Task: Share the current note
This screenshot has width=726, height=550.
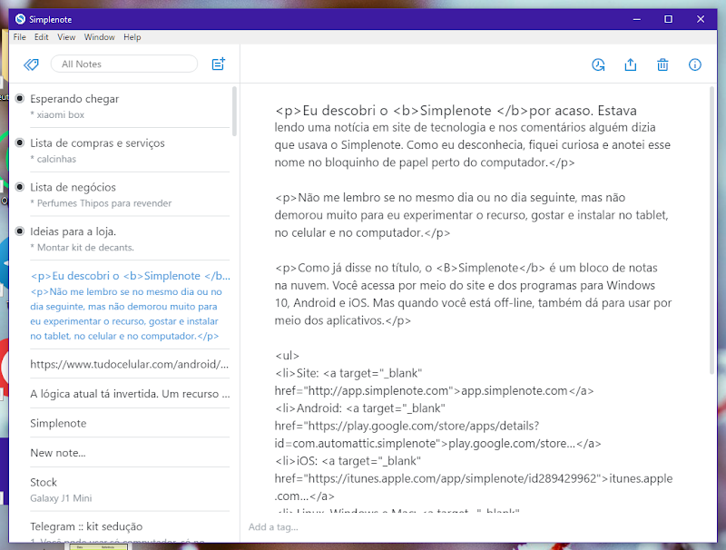Action: 630,64
